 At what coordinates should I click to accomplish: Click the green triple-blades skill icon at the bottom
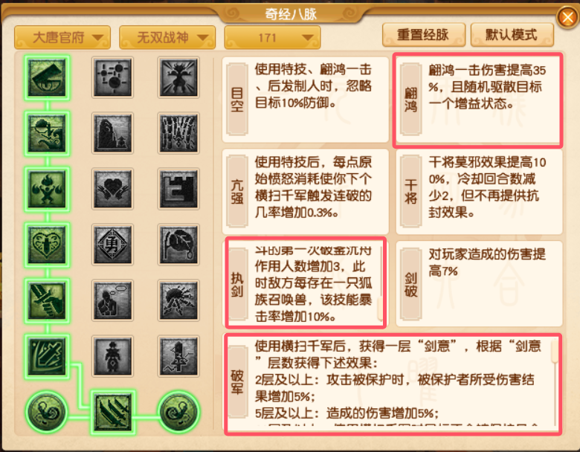(113, 412)
